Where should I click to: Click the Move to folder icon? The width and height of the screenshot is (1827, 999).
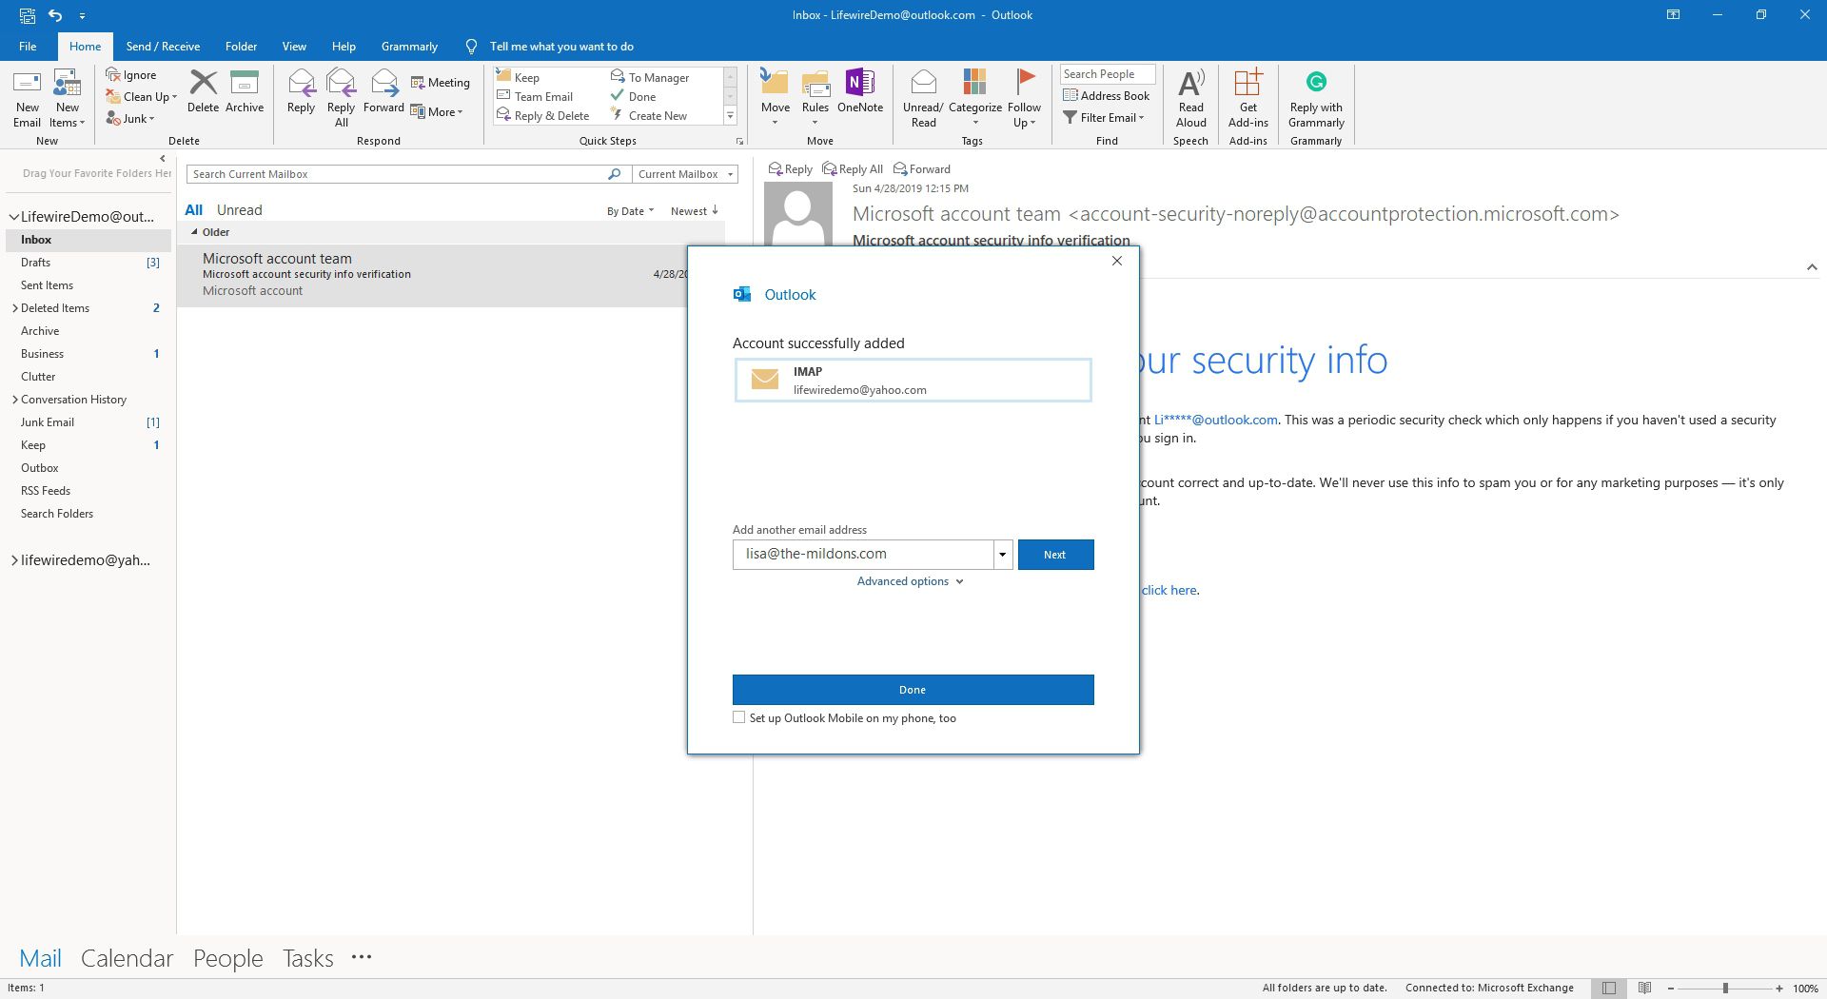(x=775, y=99)
